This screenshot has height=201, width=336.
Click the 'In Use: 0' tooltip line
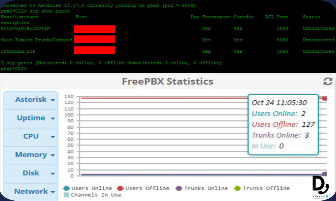pos(268,146)
